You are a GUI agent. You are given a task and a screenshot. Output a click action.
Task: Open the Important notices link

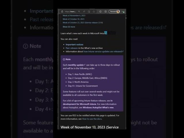[x=74, y=45]
